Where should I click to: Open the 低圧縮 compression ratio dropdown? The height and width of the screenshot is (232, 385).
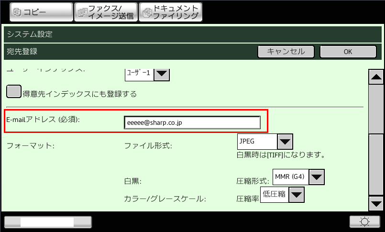[x=282, y=195]
